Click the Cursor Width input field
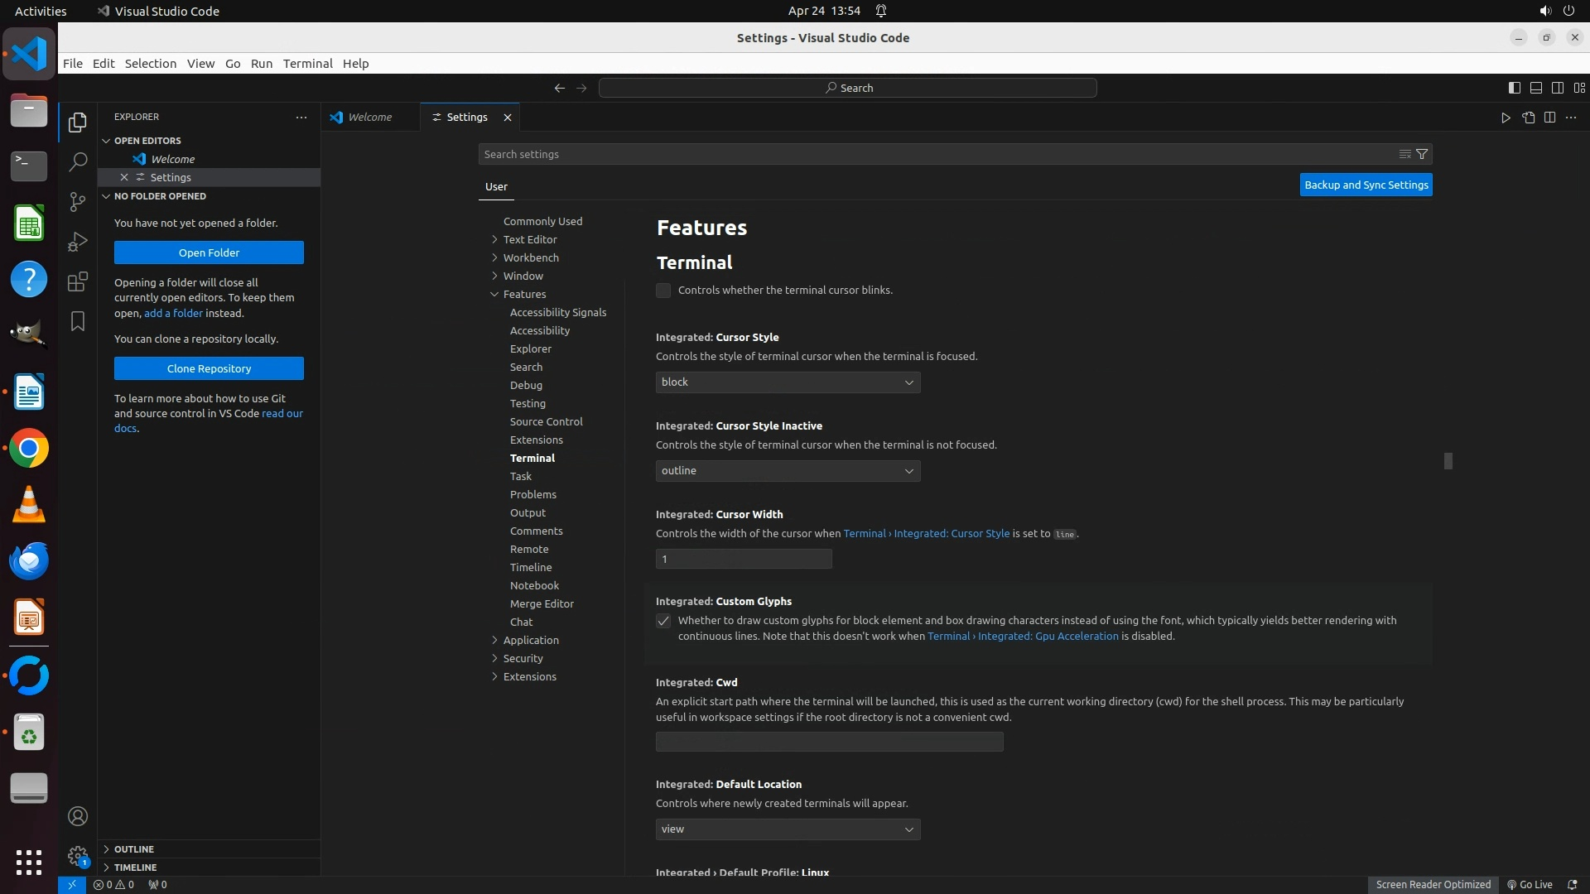 744,560
